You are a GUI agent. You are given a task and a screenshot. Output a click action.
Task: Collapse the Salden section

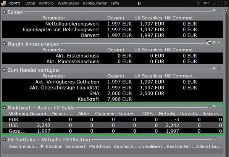coord(4,12)
